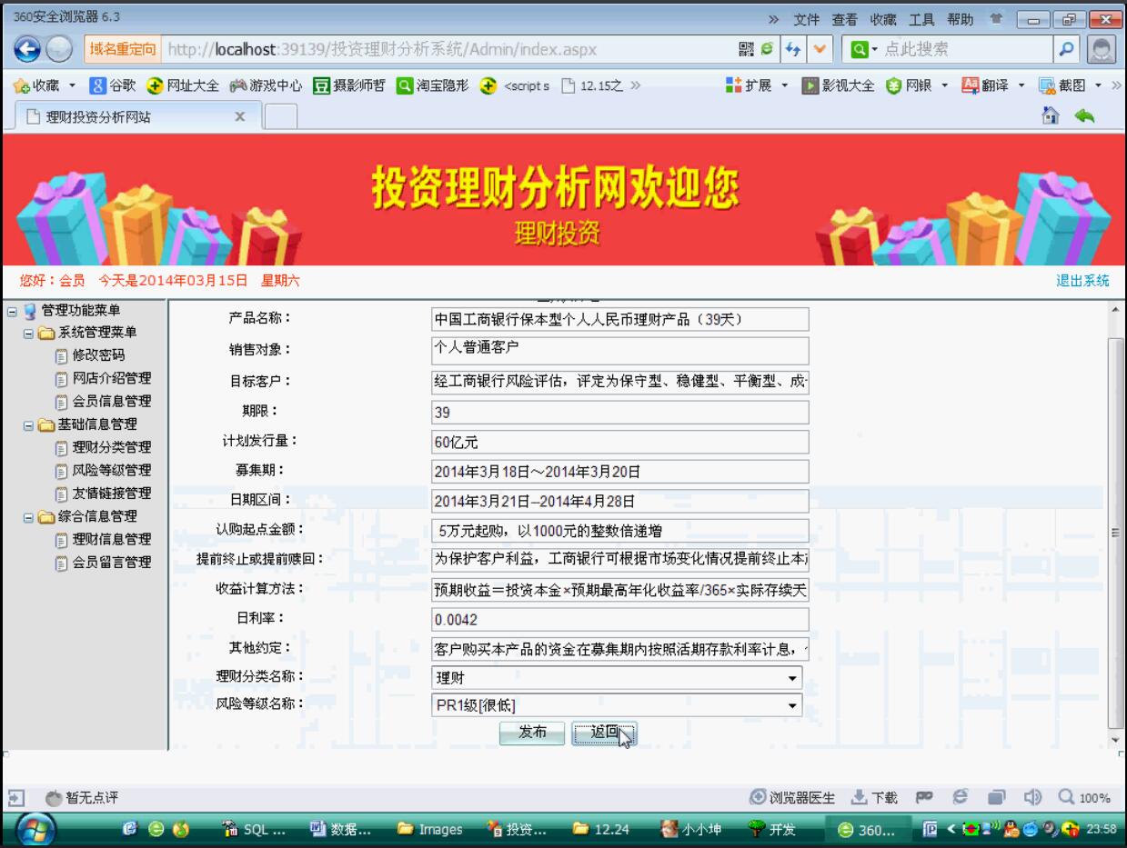
Task: Click the 期限 input field
Action: point(620,412)
